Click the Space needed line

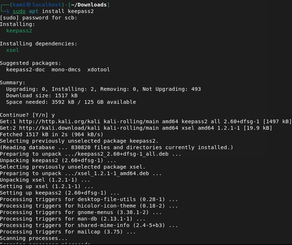(71, 102)
